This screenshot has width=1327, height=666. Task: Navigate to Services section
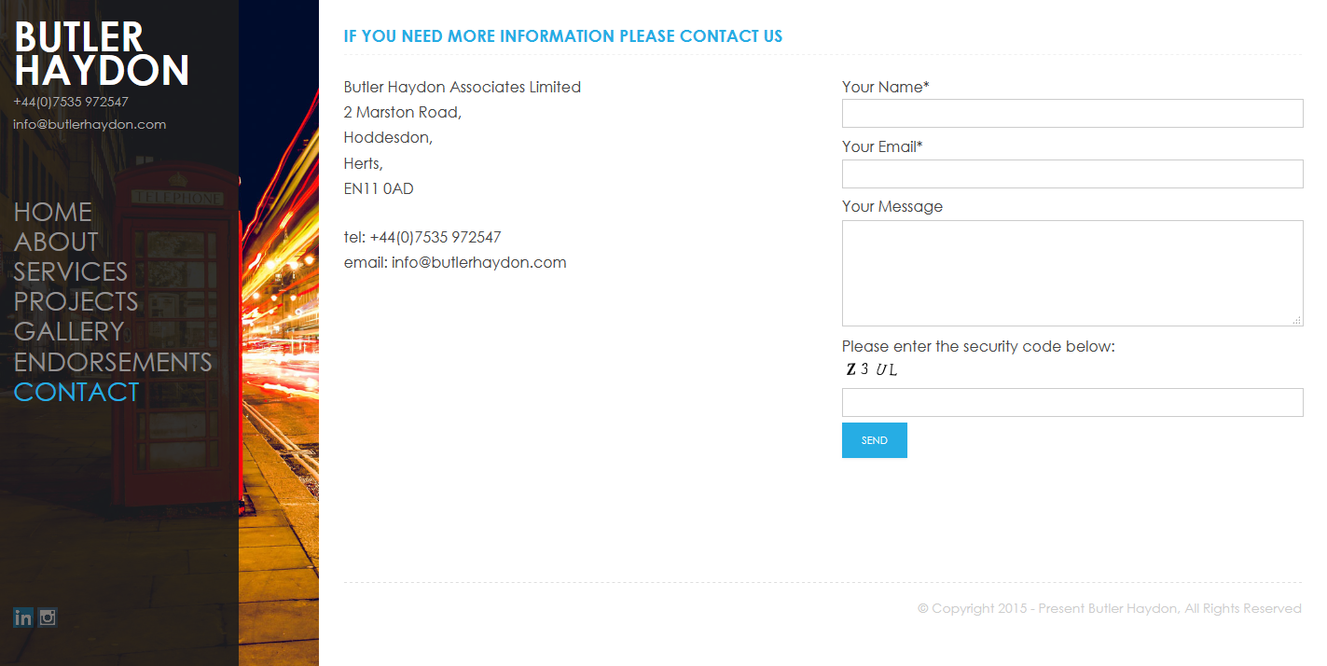point(71,271)
